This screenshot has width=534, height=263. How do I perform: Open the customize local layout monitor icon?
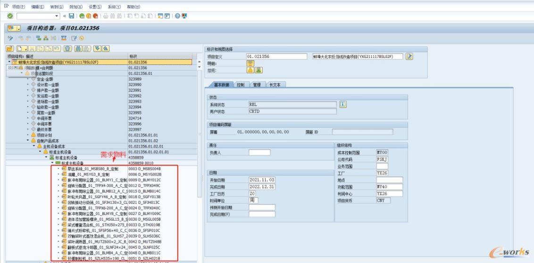184,16
